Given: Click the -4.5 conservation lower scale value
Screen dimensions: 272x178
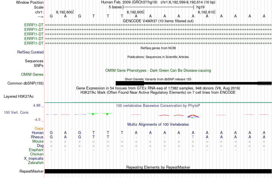Looking at the screenshot, I should [x=37, y=120].
